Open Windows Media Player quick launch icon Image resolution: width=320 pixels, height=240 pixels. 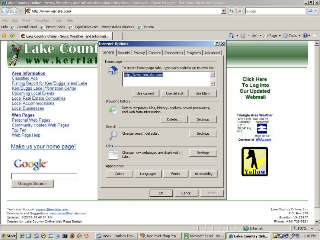43,236
